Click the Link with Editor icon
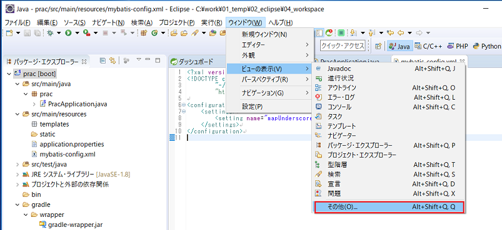Image resolution: width=502 pixels, height=230 pixels. (112, 60)
